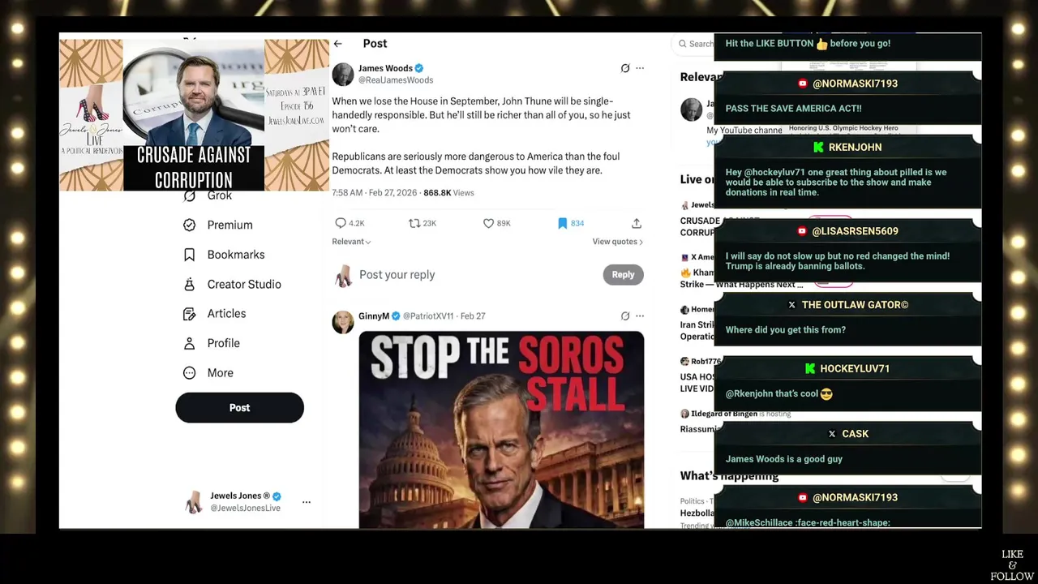Click the black Post button in sidebar
This screenshot has width=1038, height=584.
[240, 408]
